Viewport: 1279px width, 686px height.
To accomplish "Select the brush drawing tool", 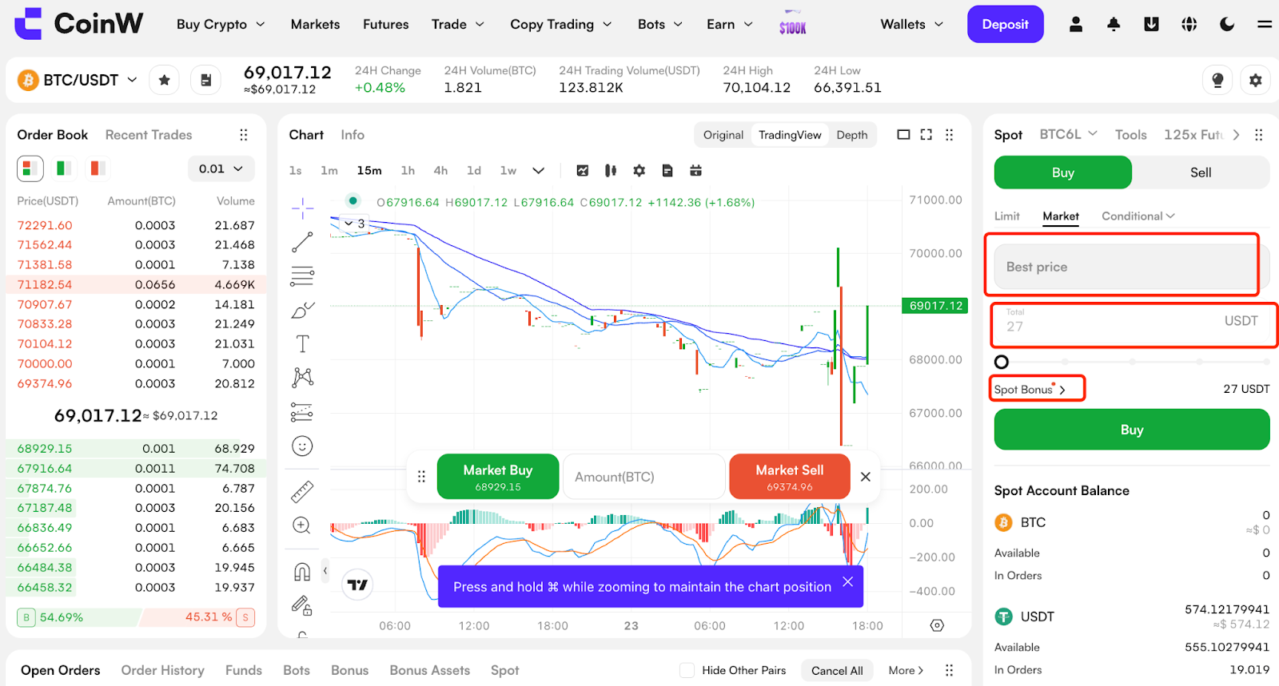I will tap(302, 310).
